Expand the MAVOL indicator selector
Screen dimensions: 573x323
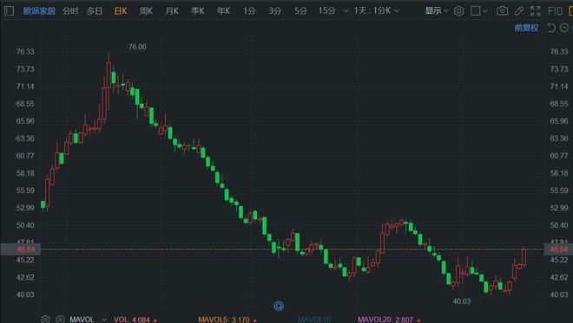pyautogui.click(x=104, y=320)
